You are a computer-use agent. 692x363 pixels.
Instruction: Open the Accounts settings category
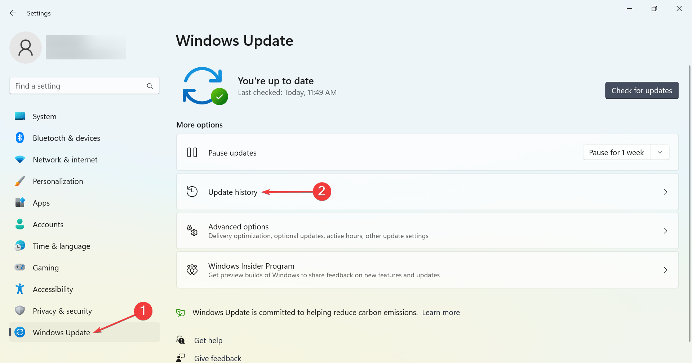coord(48,225)
